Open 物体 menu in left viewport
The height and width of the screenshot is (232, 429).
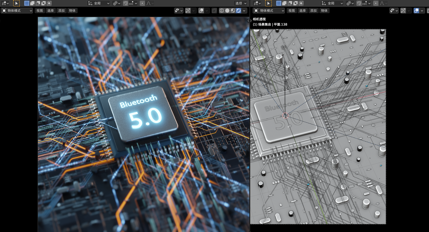72,11
